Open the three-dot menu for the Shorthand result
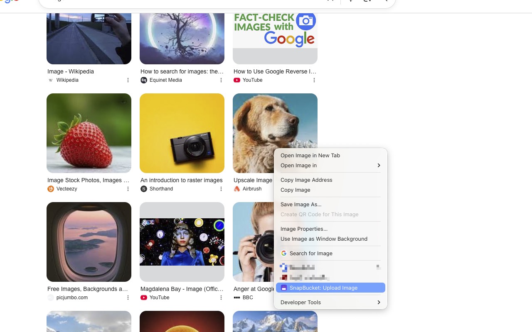Image resolution: width=532 pixels, height=332 pixels. coord(221,189)
